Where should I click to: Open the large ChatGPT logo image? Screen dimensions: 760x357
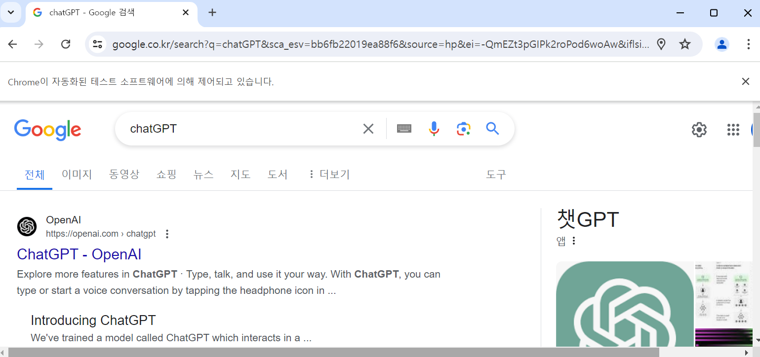tap(625, 304)
